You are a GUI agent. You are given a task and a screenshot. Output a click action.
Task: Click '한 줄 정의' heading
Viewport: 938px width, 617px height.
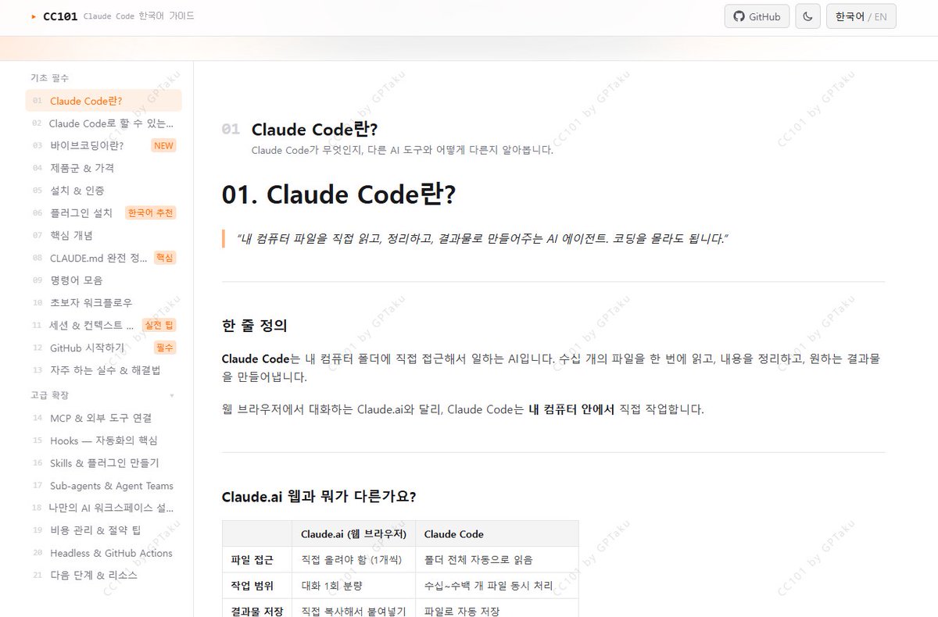[255, 326]
